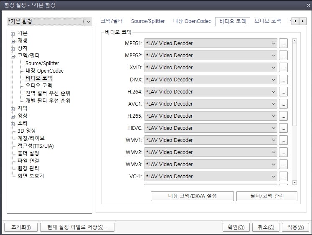Open the WMV2 decoder dropdown

tap(211, 152)
